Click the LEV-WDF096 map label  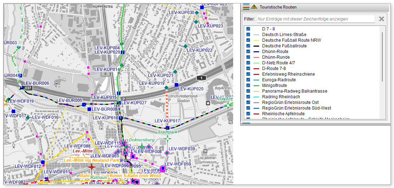[x=116, y=166]
